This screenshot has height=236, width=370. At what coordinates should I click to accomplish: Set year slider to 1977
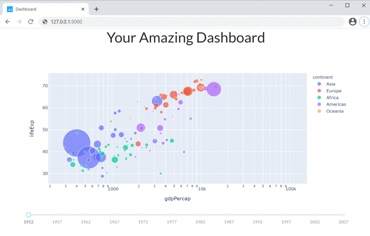tap(172, 215)
